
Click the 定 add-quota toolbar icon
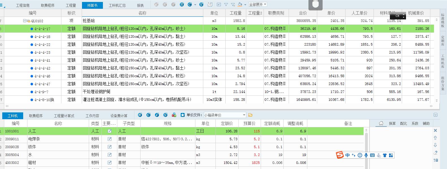pyautogui.click(x=182, y=5)
